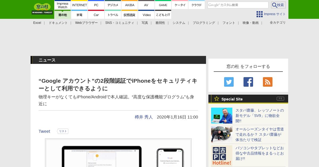This screenshot has height=167, width=319.
Task: Click the 窓の杜 をフォローする heading
Action: pos(248,66)
